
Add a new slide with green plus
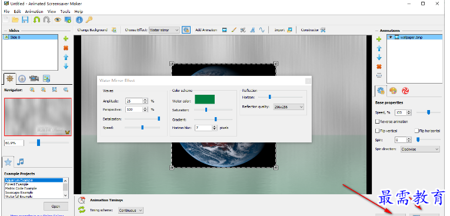point(66,38)
